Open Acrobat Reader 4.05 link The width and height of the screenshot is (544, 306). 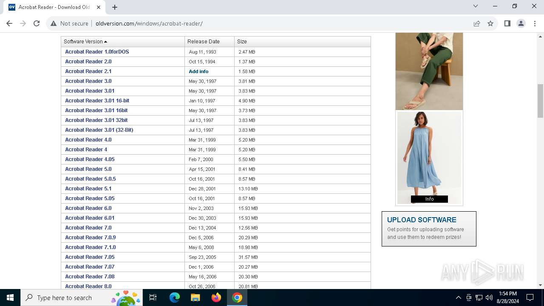click(x=90, y=159)
